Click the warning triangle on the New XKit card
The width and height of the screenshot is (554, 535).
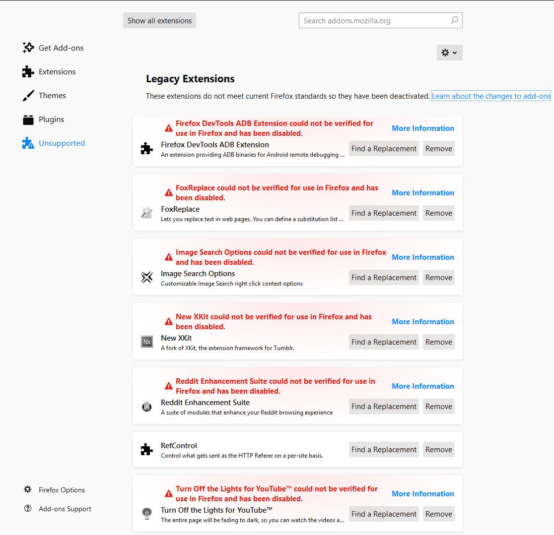(x=169, y=321)
